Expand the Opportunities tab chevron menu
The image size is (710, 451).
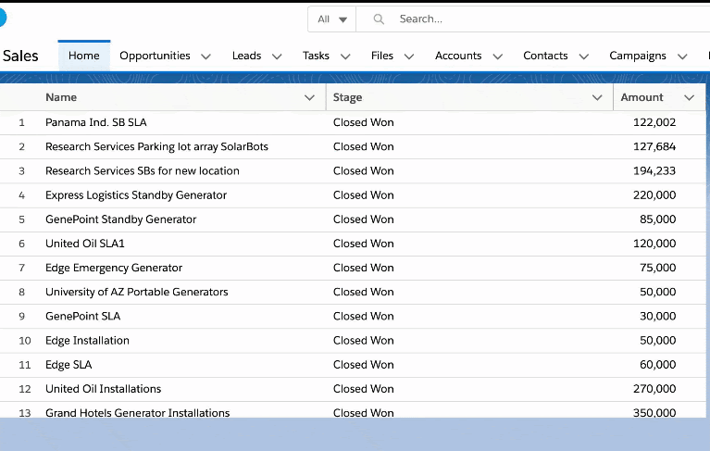[x=206, y=56]
